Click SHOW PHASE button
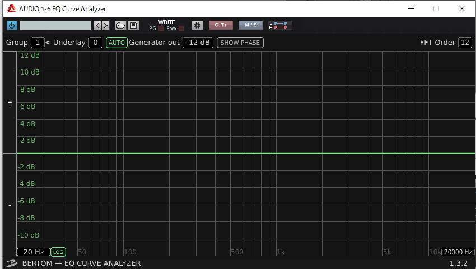 240,43
